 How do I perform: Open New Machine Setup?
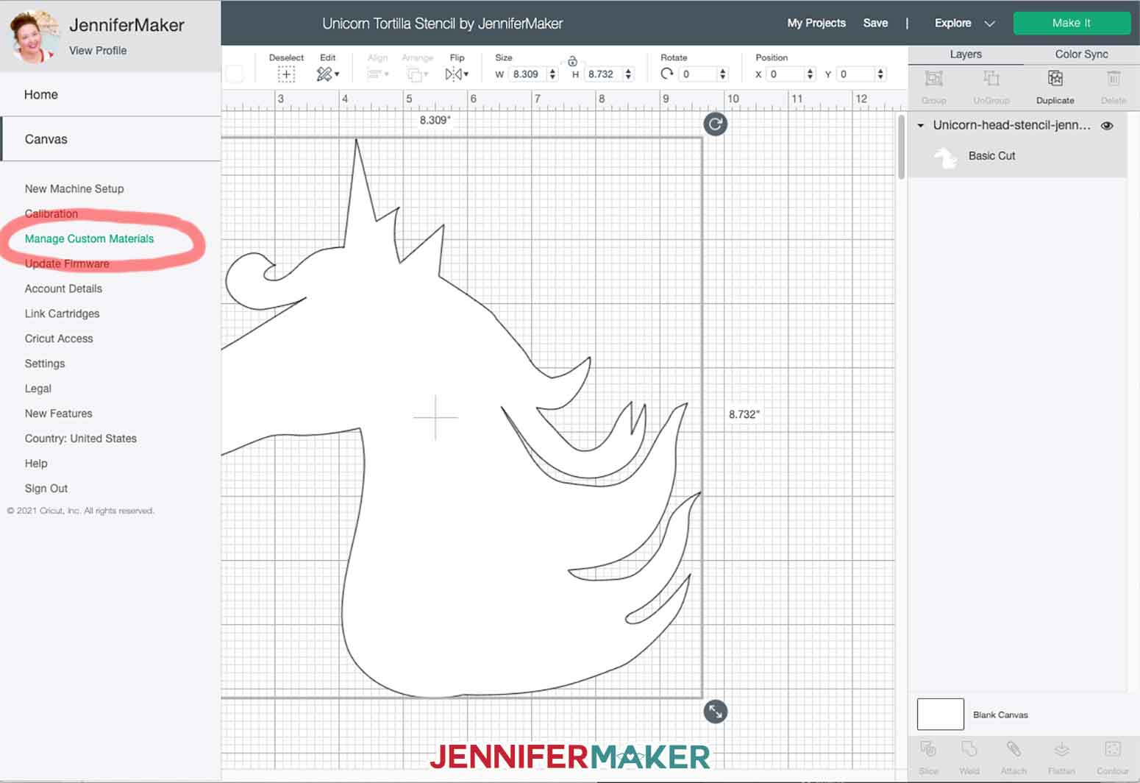pos(74,188)
